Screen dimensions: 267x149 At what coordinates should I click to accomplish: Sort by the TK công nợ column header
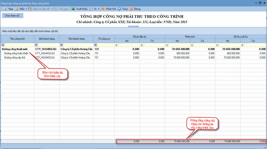(x=104, y=39)
